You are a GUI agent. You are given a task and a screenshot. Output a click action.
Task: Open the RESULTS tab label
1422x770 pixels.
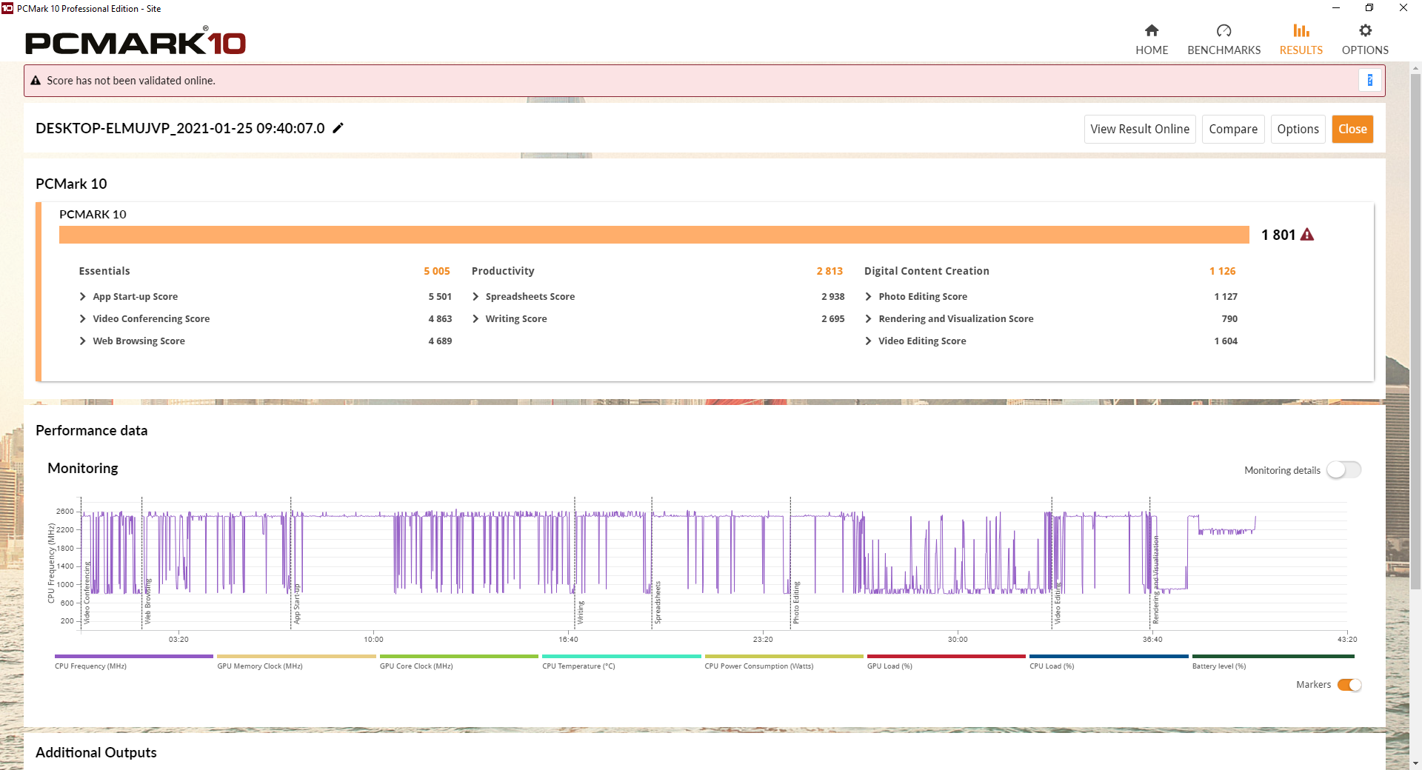point(1301,50)
